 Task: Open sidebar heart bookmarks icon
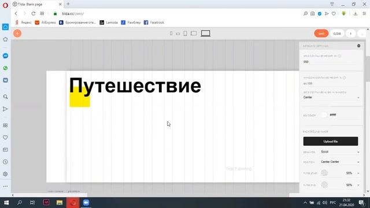tap(5, 138)
